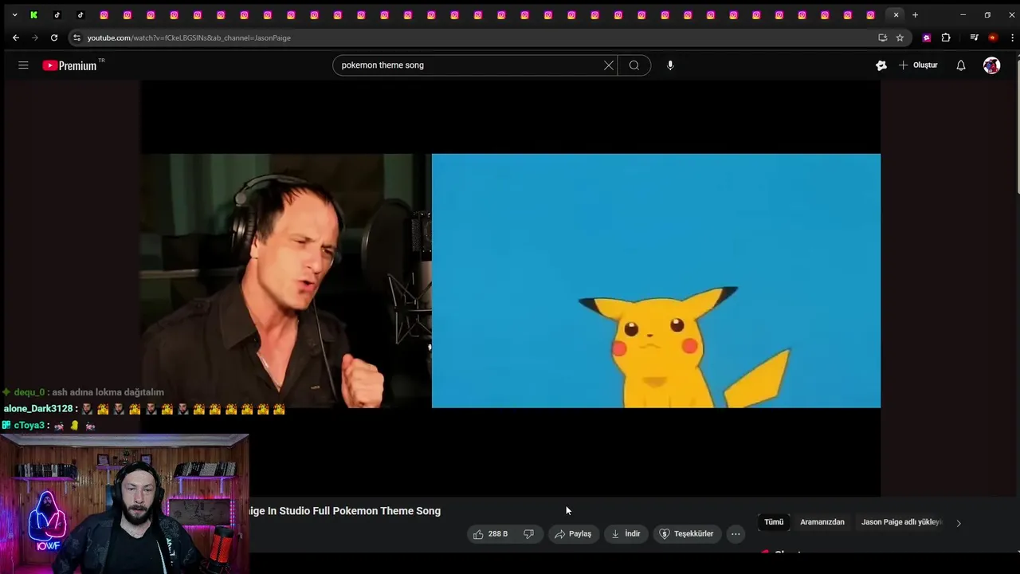The height and width of the screenshot is (574, 1020).
Task: Click the Paylaş share button
Action: point(573,534)
